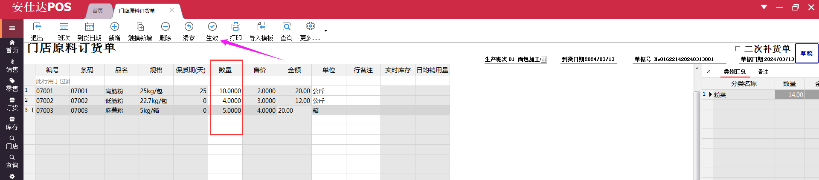Expand the 粉类 category row arrow

710,94
